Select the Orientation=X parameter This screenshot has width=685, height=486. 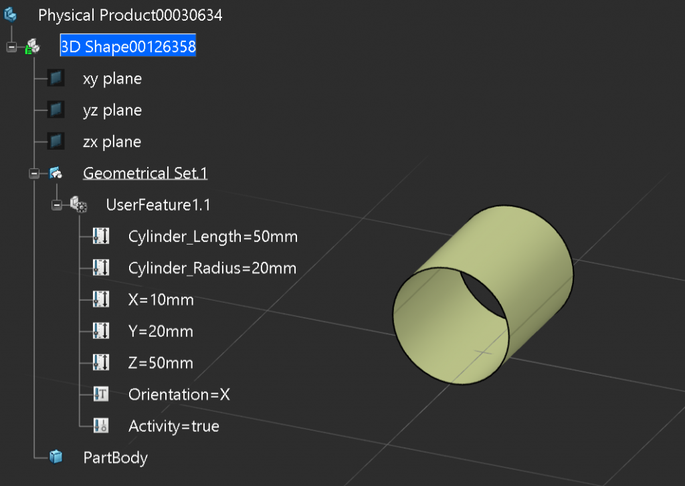[x=179, y=394]
